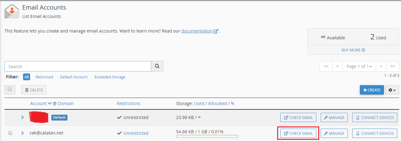Click the cek@catatan.net storage usage bar

pos(207,136)
